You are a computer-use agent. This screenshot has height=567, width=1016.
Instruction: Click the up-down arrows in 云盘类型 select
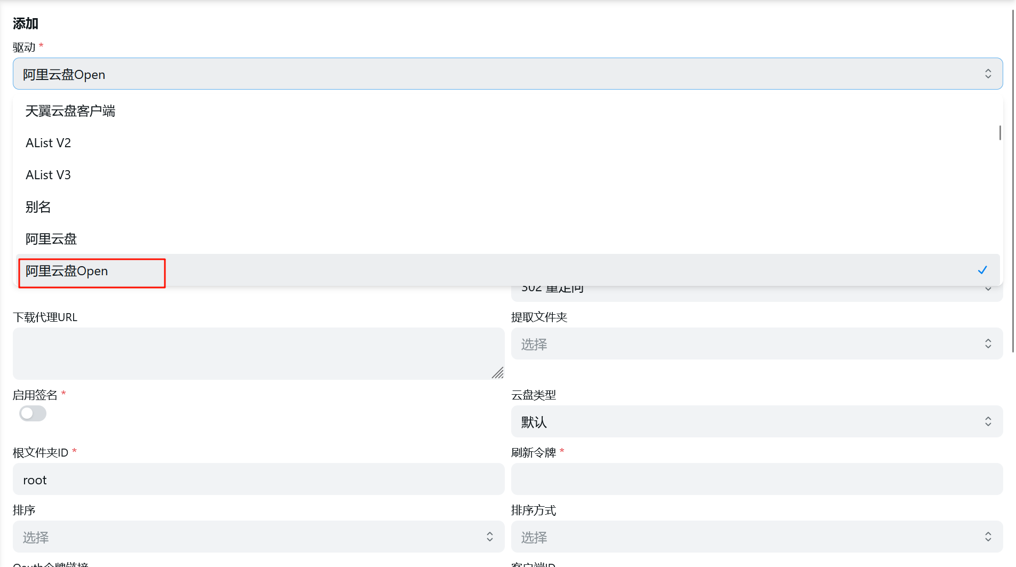click(x=988, y=421)
